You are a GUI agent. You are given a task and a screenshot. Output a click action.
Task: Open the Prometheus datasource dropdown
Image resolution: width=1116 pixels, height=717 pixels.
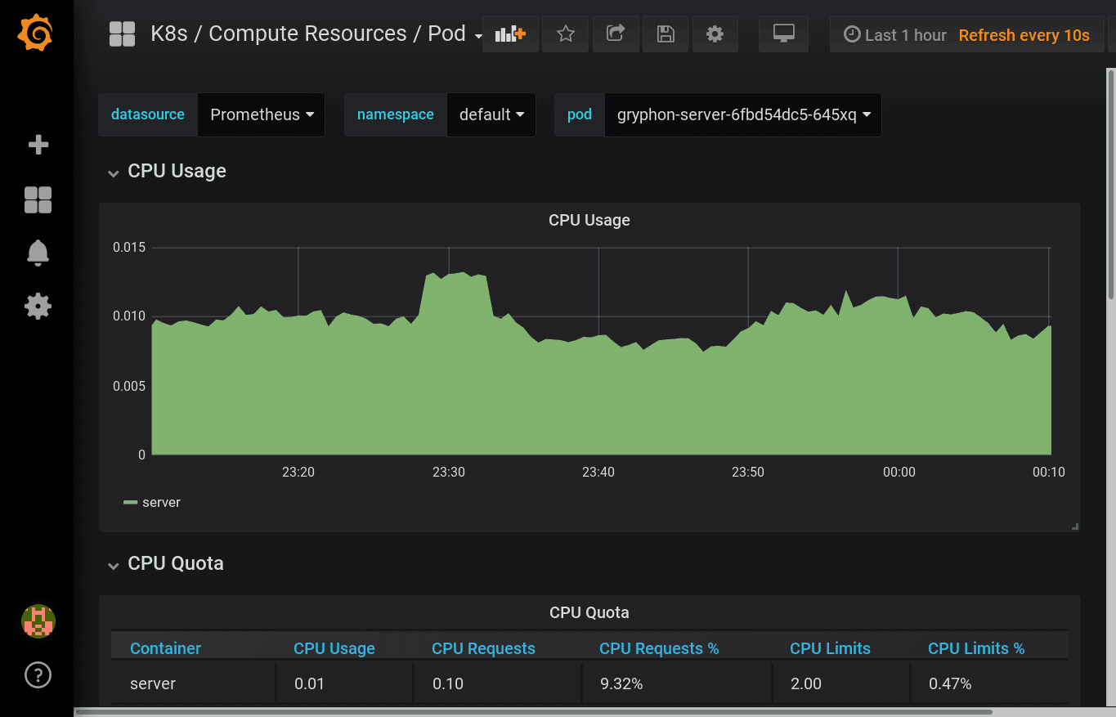(x=261, y=114)
